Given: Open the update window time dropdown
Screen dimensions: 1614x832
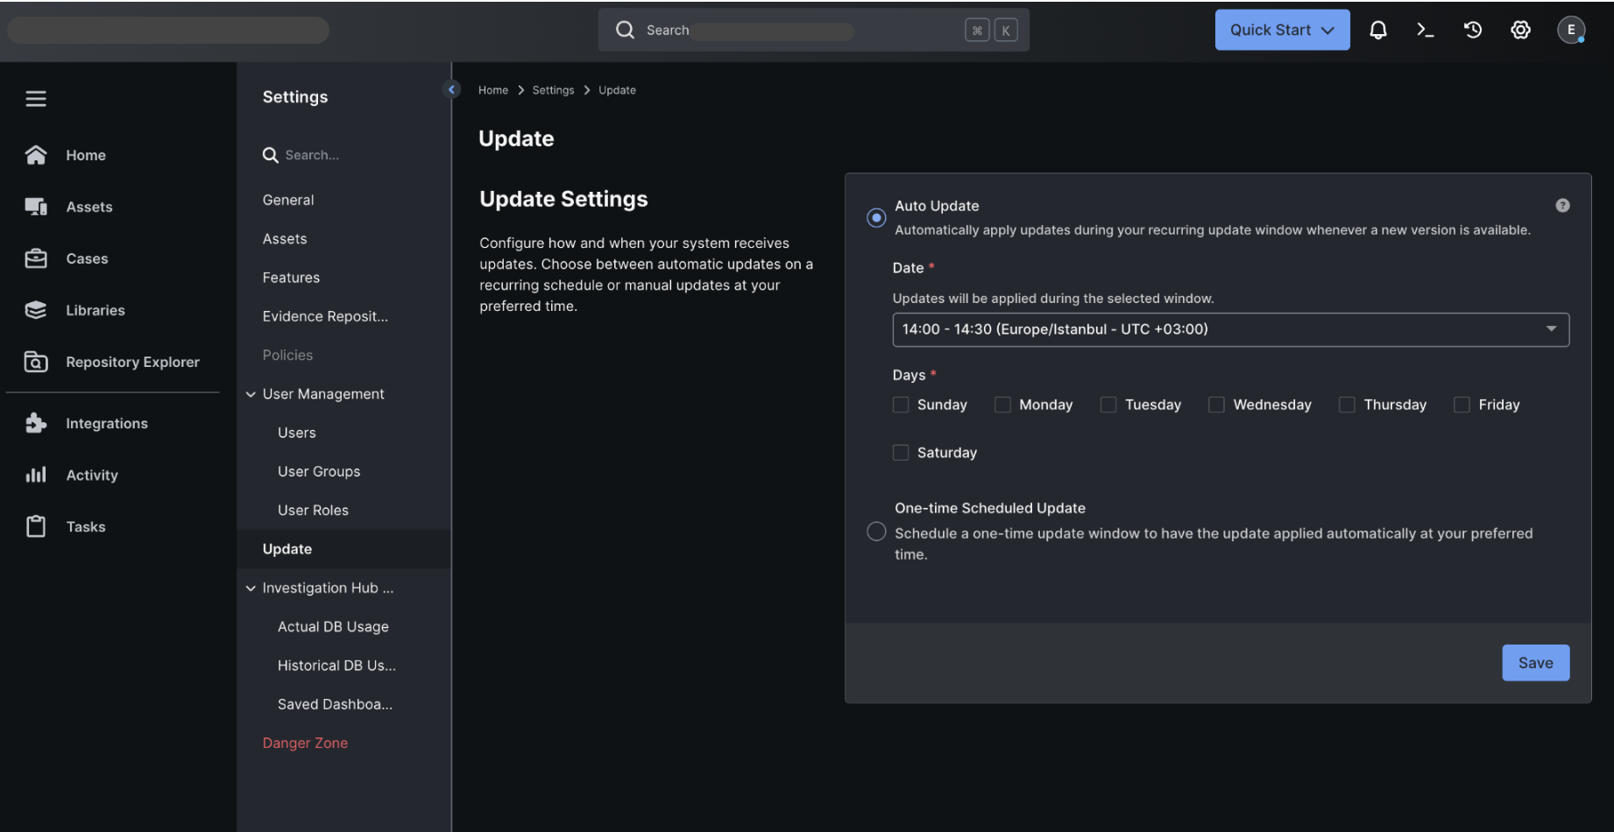Looking at the screenshot, I should tap(1229, 329).
